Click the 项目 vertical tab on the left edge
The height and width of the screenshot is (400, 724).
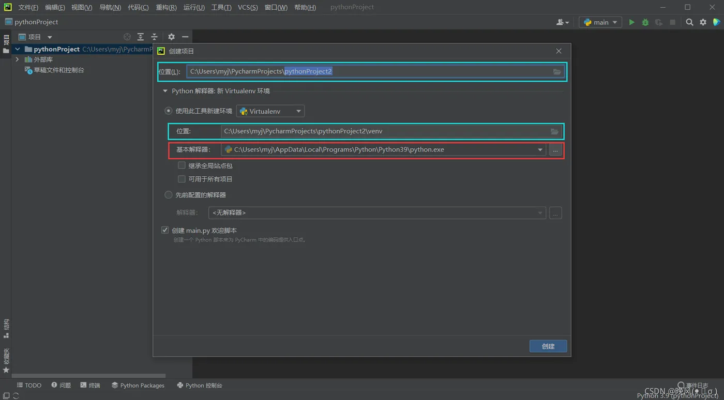click(x=6, y=44)
